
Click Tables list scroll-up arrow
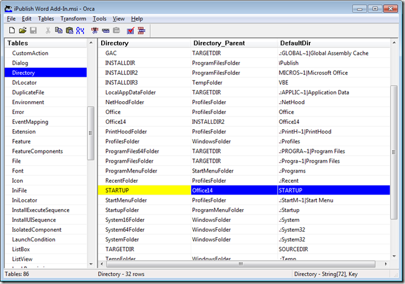pyautogui.click(x=91, y=43)
